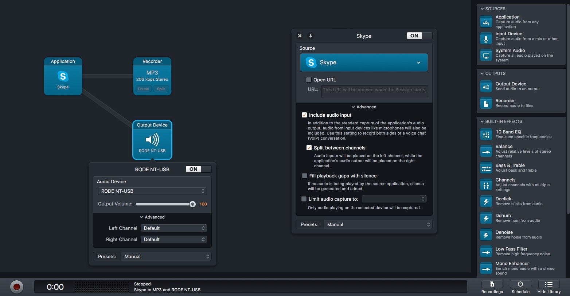
Task: Select the Skype Application block on canvas
Action: [63, 76]
